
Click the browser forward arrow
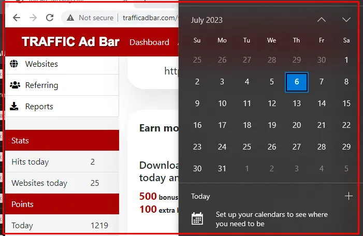tap(33, 18)
